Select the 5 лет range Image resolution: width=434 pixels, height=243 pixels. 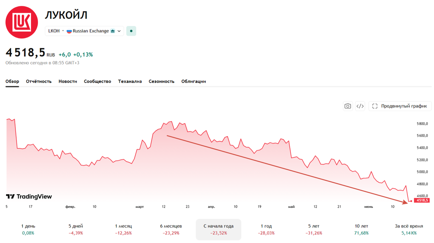[x=314, y=229]
